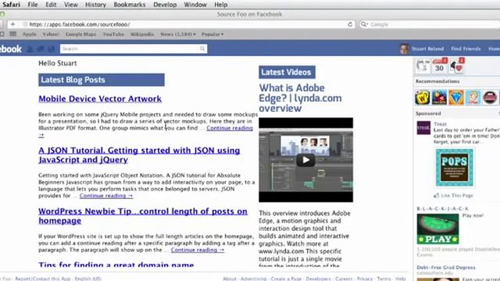The height and width of the screenshot is (281, 500).
Task: Open the Google Maps bookmark
Action: point(80,34)
